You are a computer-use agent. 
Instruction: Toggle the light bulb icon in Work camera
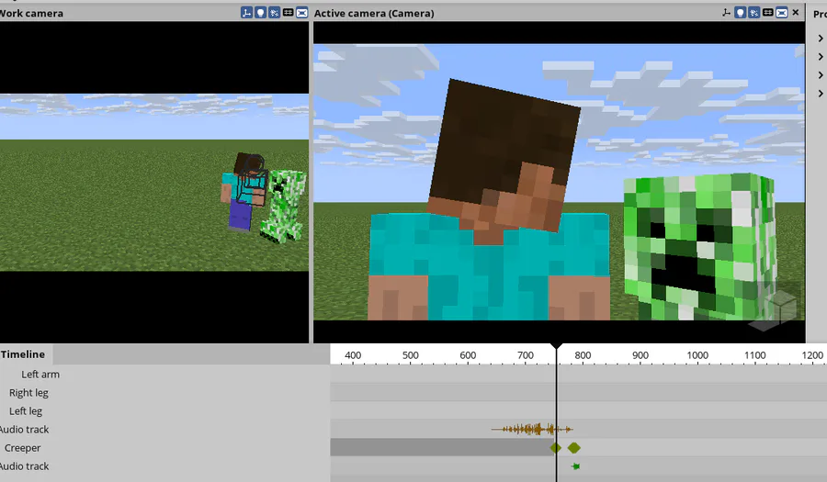coord(260,13)
